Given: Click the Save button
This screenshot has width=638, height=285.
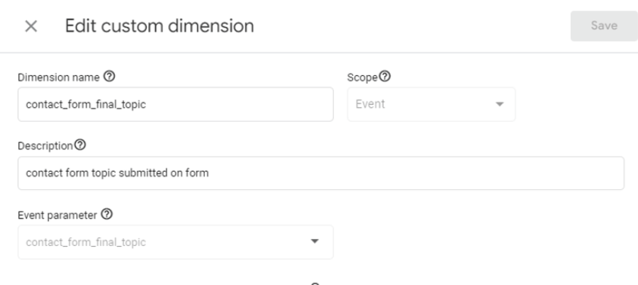Looking at the screenshot, I should pos(604,26).
